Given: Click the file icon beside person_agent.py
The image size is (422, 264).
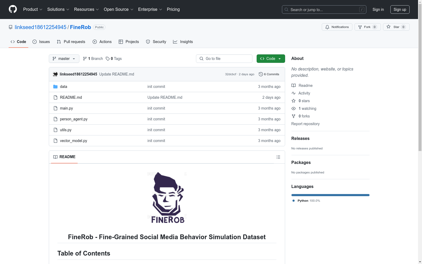Looking at the screenshot, I should coord(55,119).
